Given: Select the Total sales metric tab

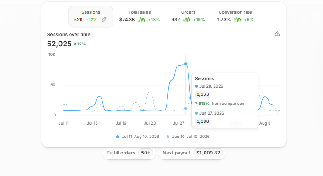Looking at the screenshot, I should pos(140,16).
